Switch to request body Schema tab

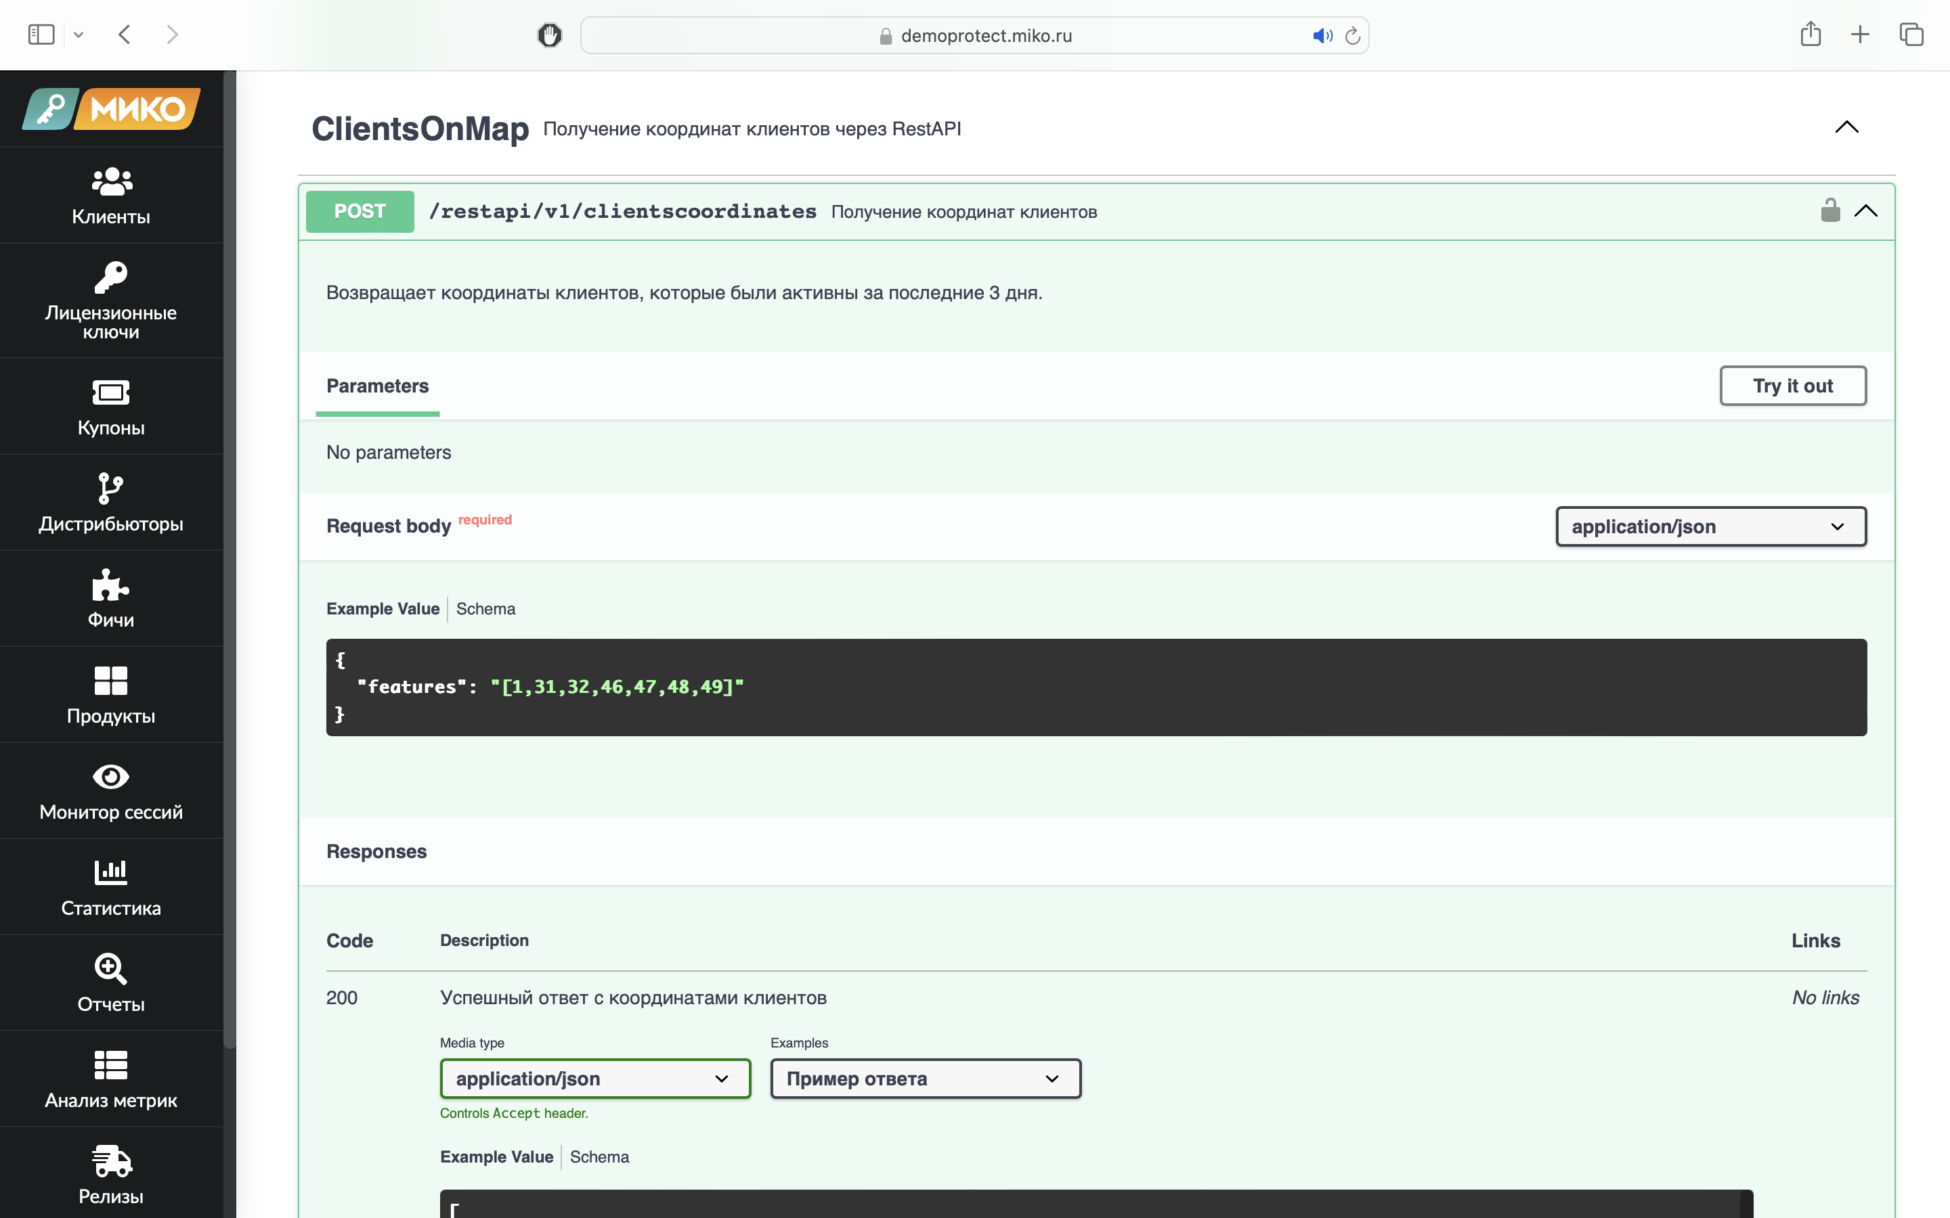(486, 609)
